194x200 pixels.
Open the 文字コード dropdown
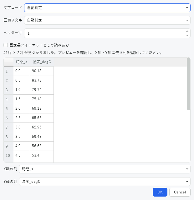pyautogui.click(x=107, y=8)
